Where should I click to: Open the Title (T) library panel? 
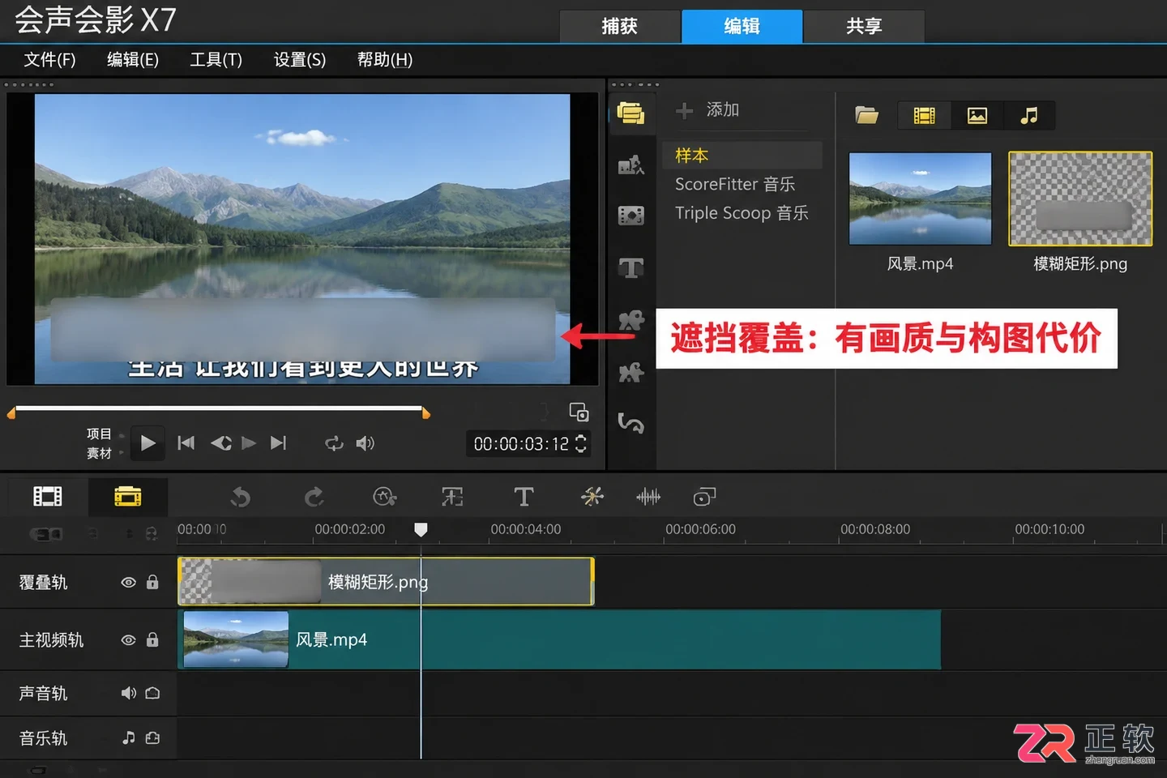point(631,267)
